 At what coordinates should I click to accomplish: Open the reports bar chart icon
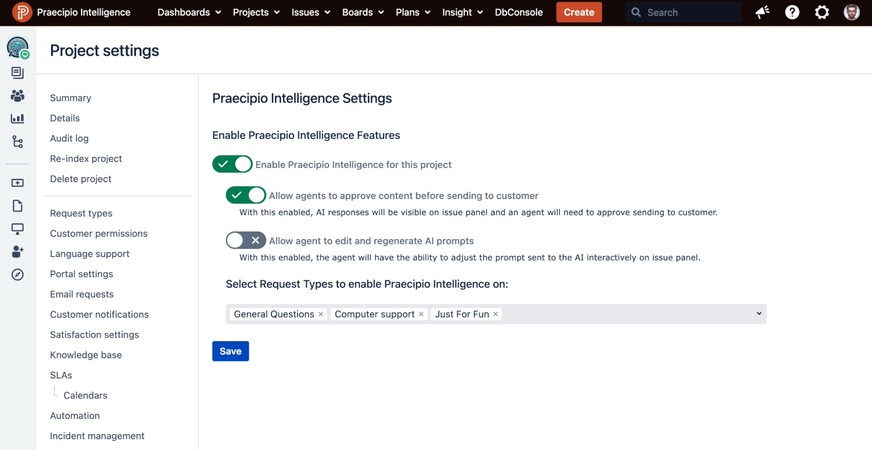tap(17, 119)
